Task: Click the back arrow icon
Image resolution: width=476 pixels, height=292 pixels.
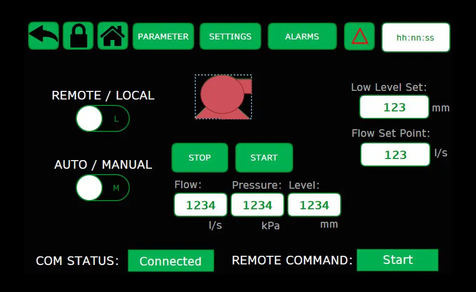Action: [43, 36]
